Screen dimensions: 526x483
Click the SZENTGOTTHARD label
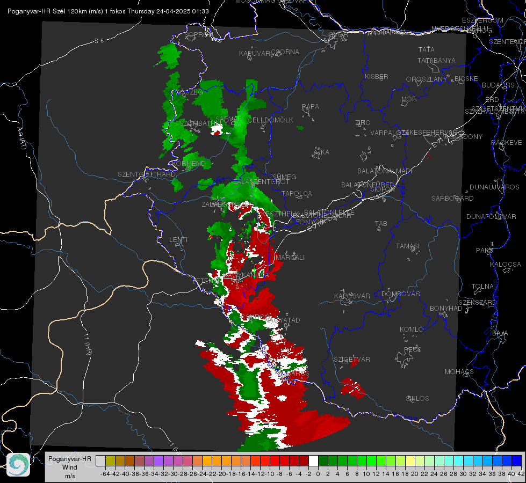tap(147, 174)
